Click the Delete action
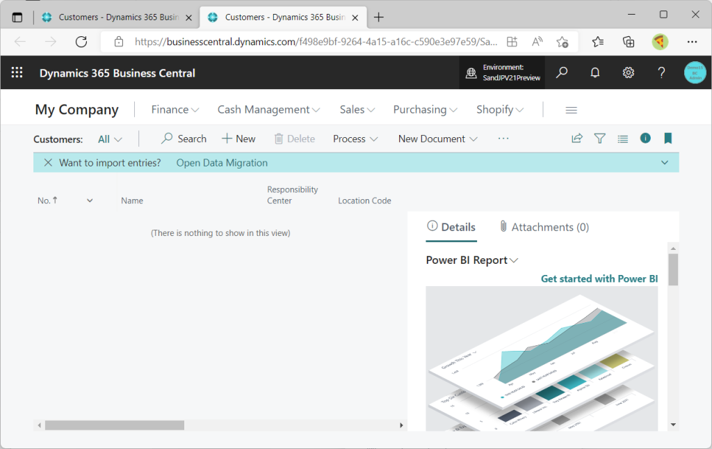This screenshot has height=449, width=712. 294,139
